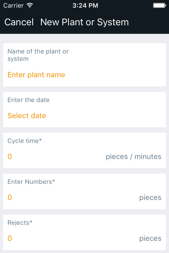The width and height of the screenshot is (169, 253).
Task: Click the 3:24 PM clock
Action: (x=85, y=6)
